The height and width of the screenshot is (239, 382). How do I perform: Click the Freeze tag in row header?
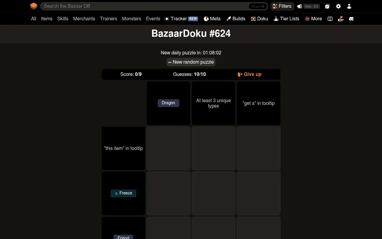click(x=123, y=193)
